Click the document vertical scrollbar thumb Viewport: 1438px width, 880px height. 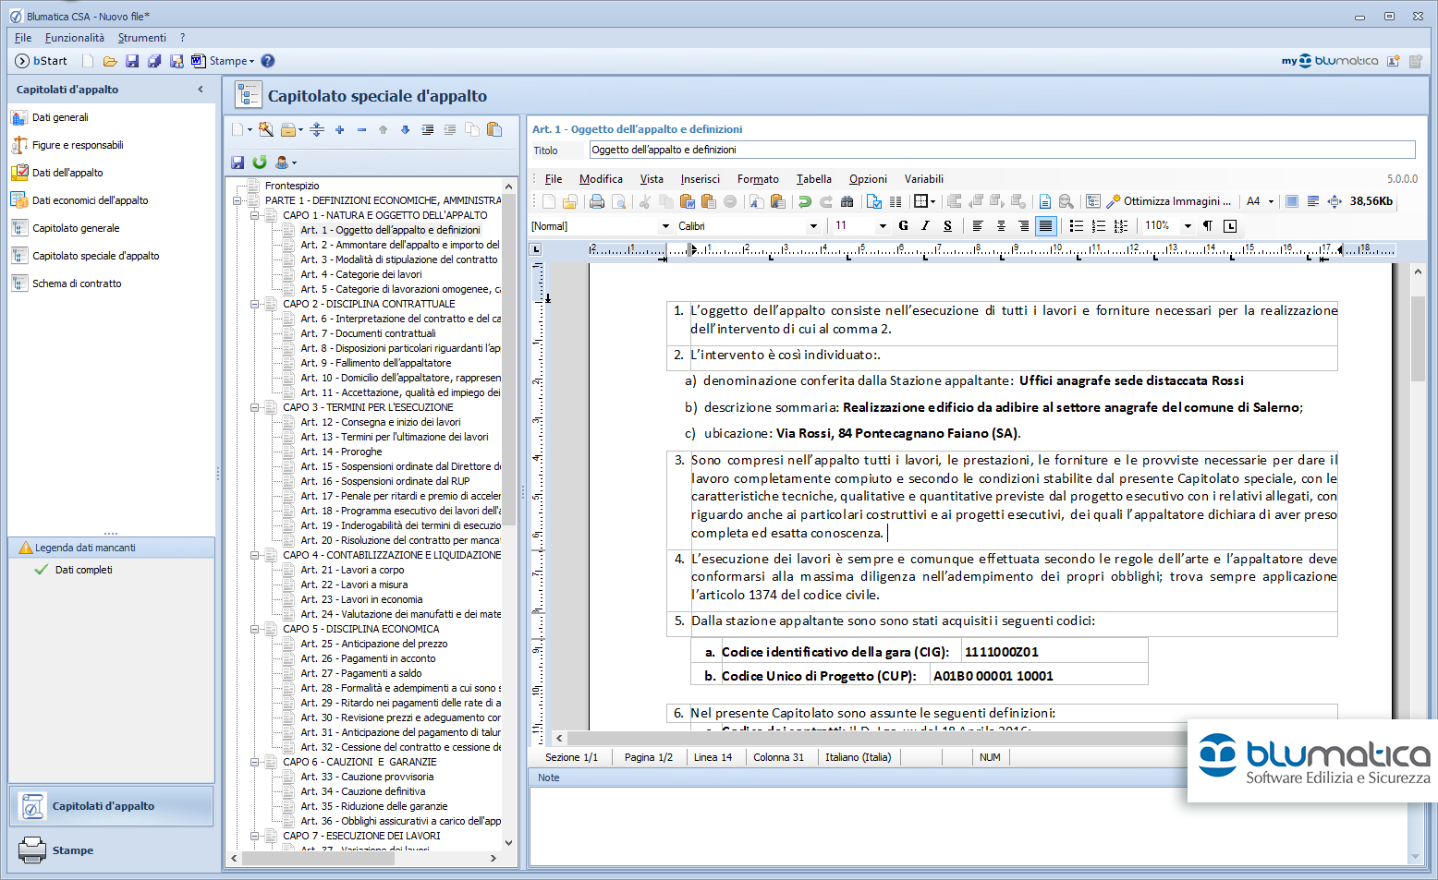click(1418, 337)
